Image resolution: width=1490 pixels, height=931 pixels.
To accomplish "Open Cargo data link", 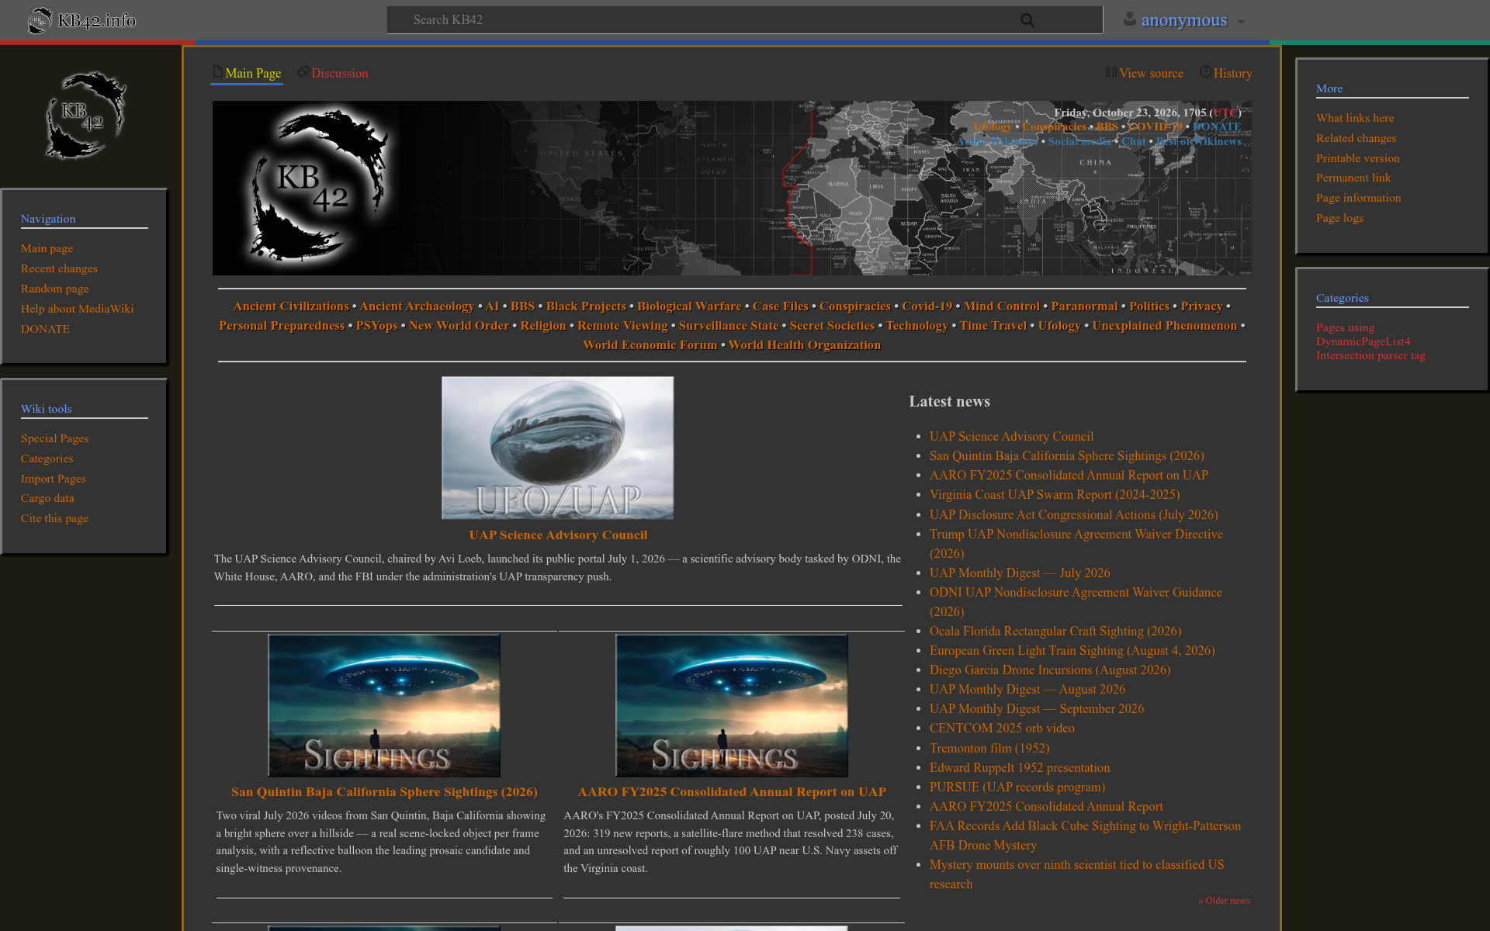I will click(x=47, y=498).
